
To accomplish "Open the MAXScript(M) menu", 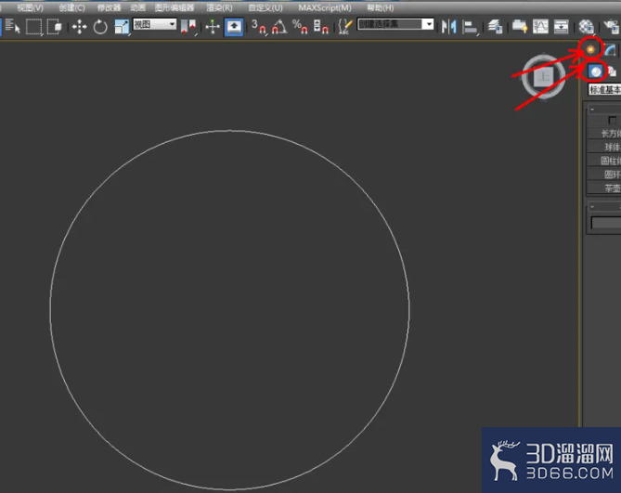I will click(x=325, y=8).
